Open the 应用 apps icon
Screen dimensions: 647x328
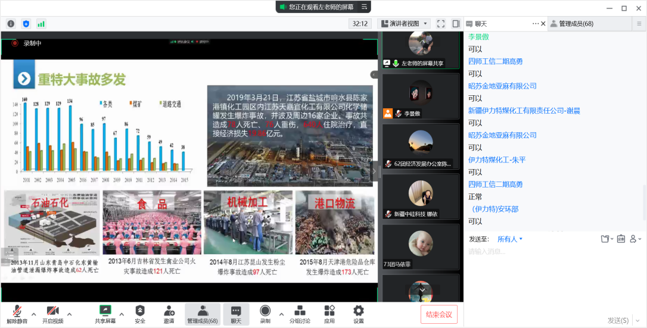coord(329,311)
